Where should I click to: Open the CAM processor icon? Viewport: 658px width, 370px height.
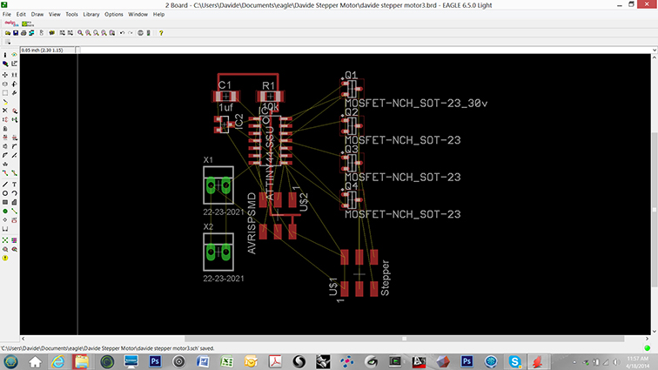point(31,33)
